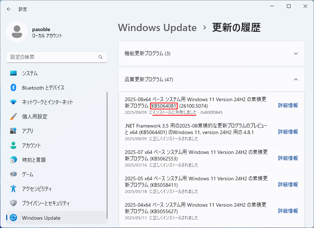Open 詳細情報 link for KB5064081

pyautogui.click(x=288, y=106)
